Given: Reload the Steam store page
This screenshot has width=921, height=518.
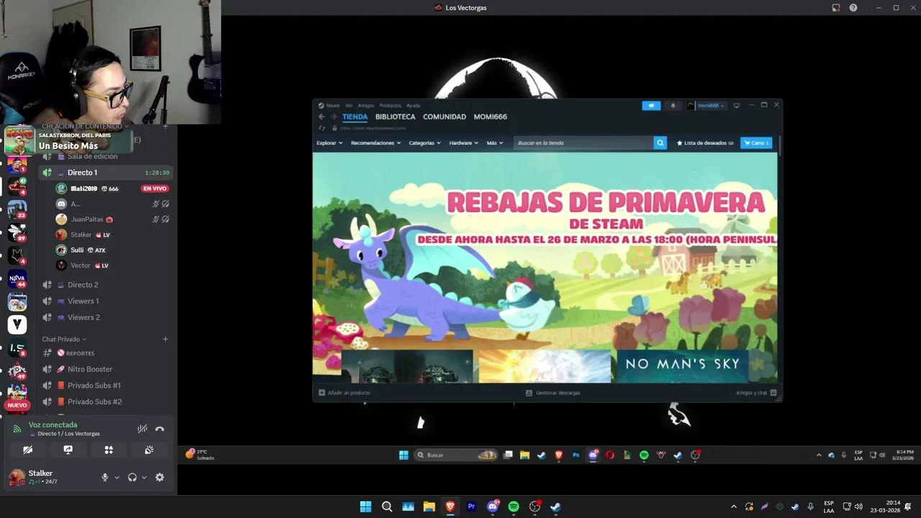Looking at the screenshot, I should click(x=322, y=128).
